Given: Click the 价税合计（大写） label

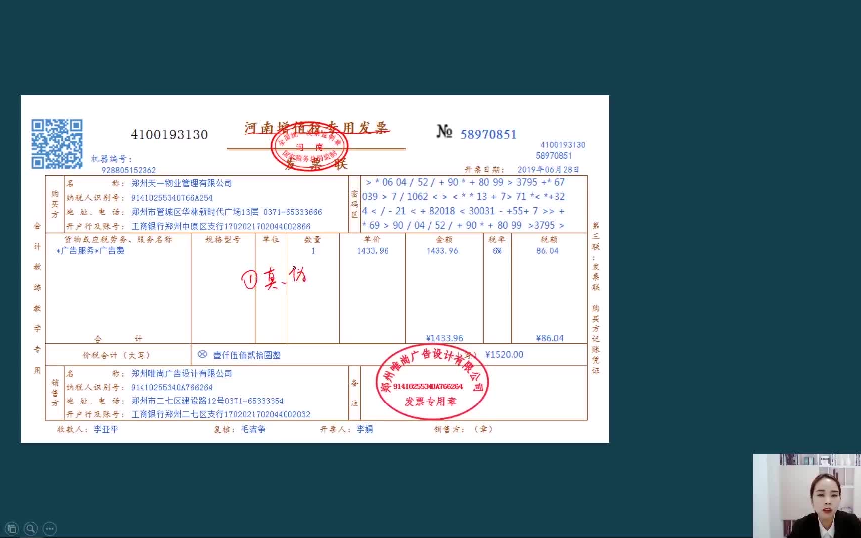Looking at the screenshot, I should click(117, 355).
